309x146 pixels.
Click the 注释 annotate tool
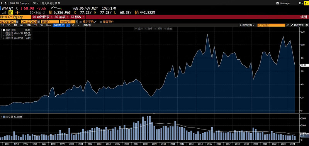coord(149,29)
